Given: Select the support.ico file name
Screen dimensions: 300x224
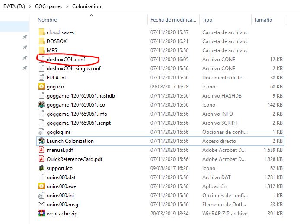Looking at the screenshot, I should (x=60, y=168).
